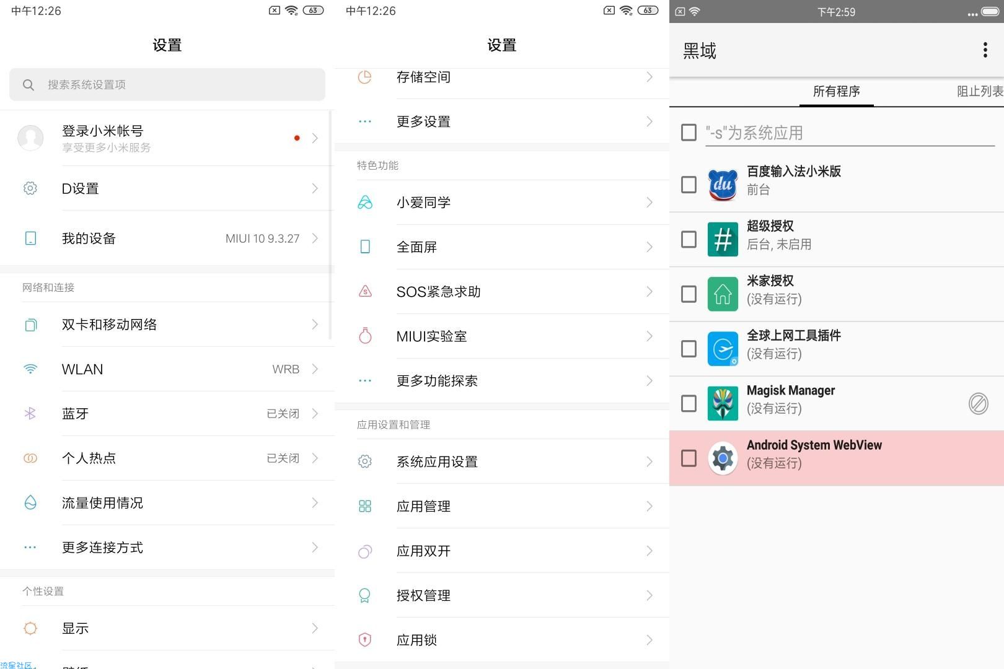The image size is (1004, 669).
Task: Tap the MIUI实验室 flask icon
Action: tap(365, 336)
